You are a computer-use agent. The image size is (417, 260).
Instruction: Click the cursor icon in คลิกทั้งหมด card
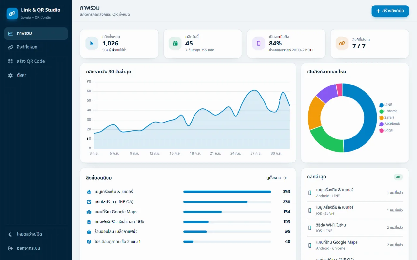92,44
